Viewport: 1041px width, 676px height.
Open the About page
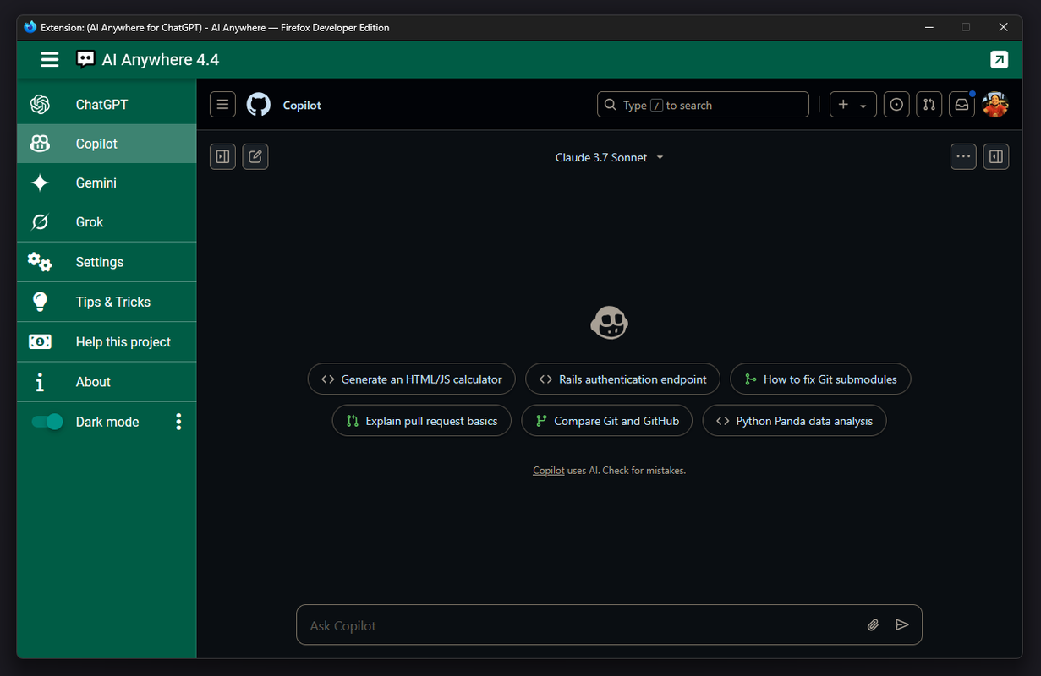pyautogui.click(x=107, y=382)
